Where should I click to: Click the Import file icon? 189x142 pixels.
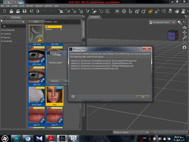[31, 11]
